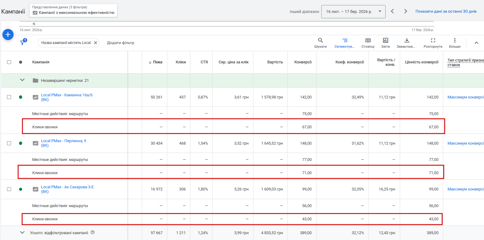Expand table with Розгорнути icon
The width and height of the screenshot is (484, 240).
pos(433,40)
